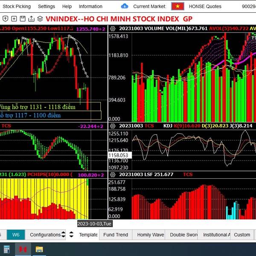Screen dimensions: 256x256
Task: Click the 2023-10-03,Tue date label
Action: click(95, 224)
